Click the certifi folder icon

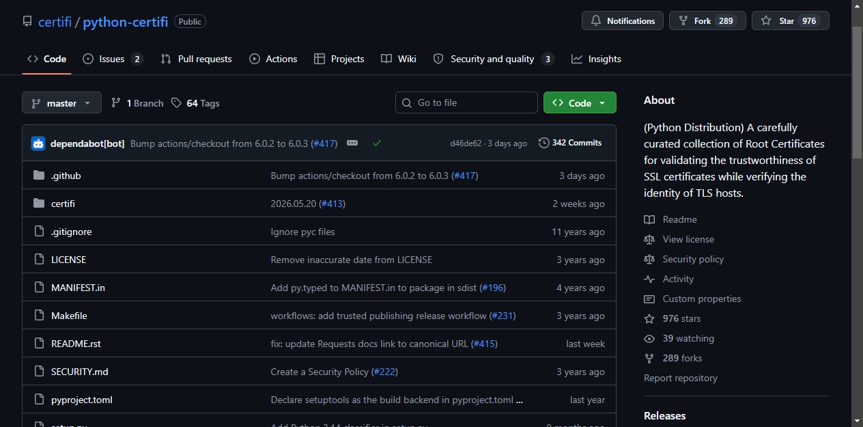[x=39, y=204]
